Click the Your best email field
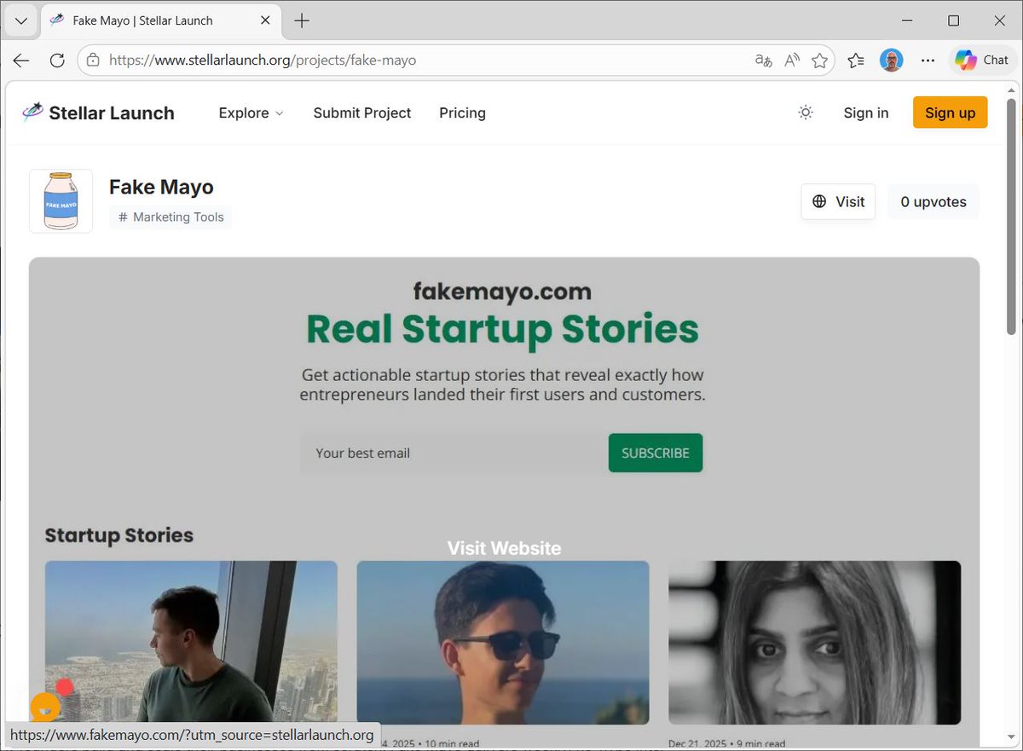 (454, 453)
